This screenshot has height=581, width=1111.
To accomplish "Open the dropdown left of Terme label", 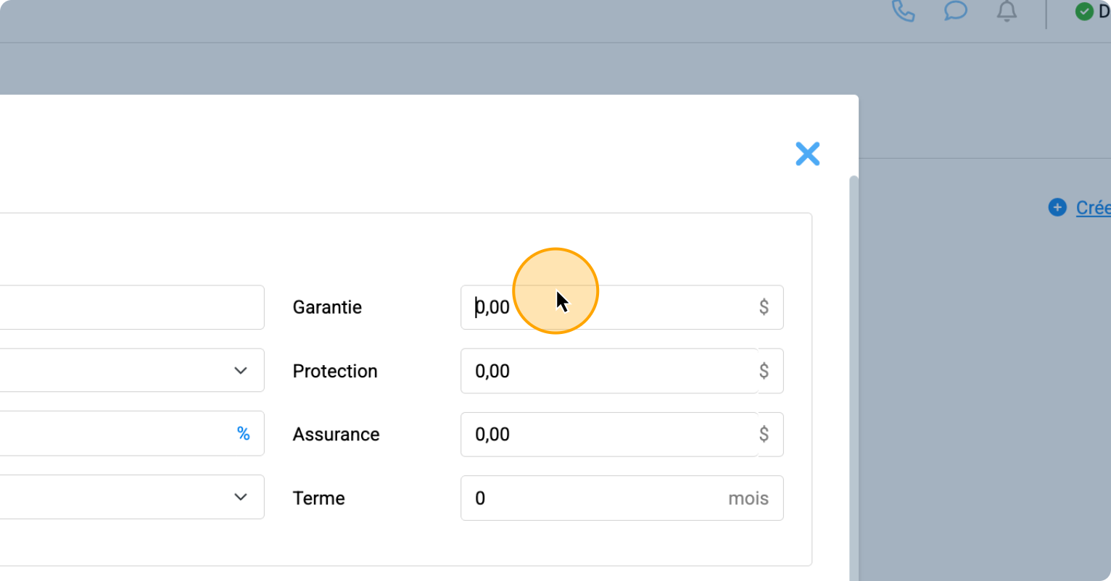I will (x=240, y=498).
